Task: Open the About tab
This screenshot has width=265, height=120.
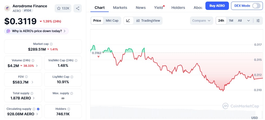Action: click(198, 8)
